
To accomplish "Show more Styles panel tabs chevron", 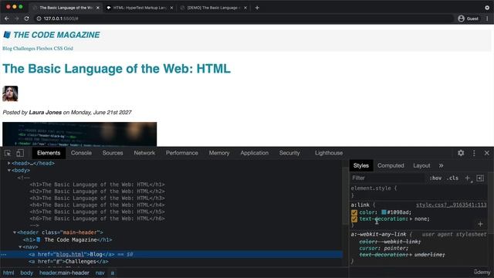I will point(441,165).
